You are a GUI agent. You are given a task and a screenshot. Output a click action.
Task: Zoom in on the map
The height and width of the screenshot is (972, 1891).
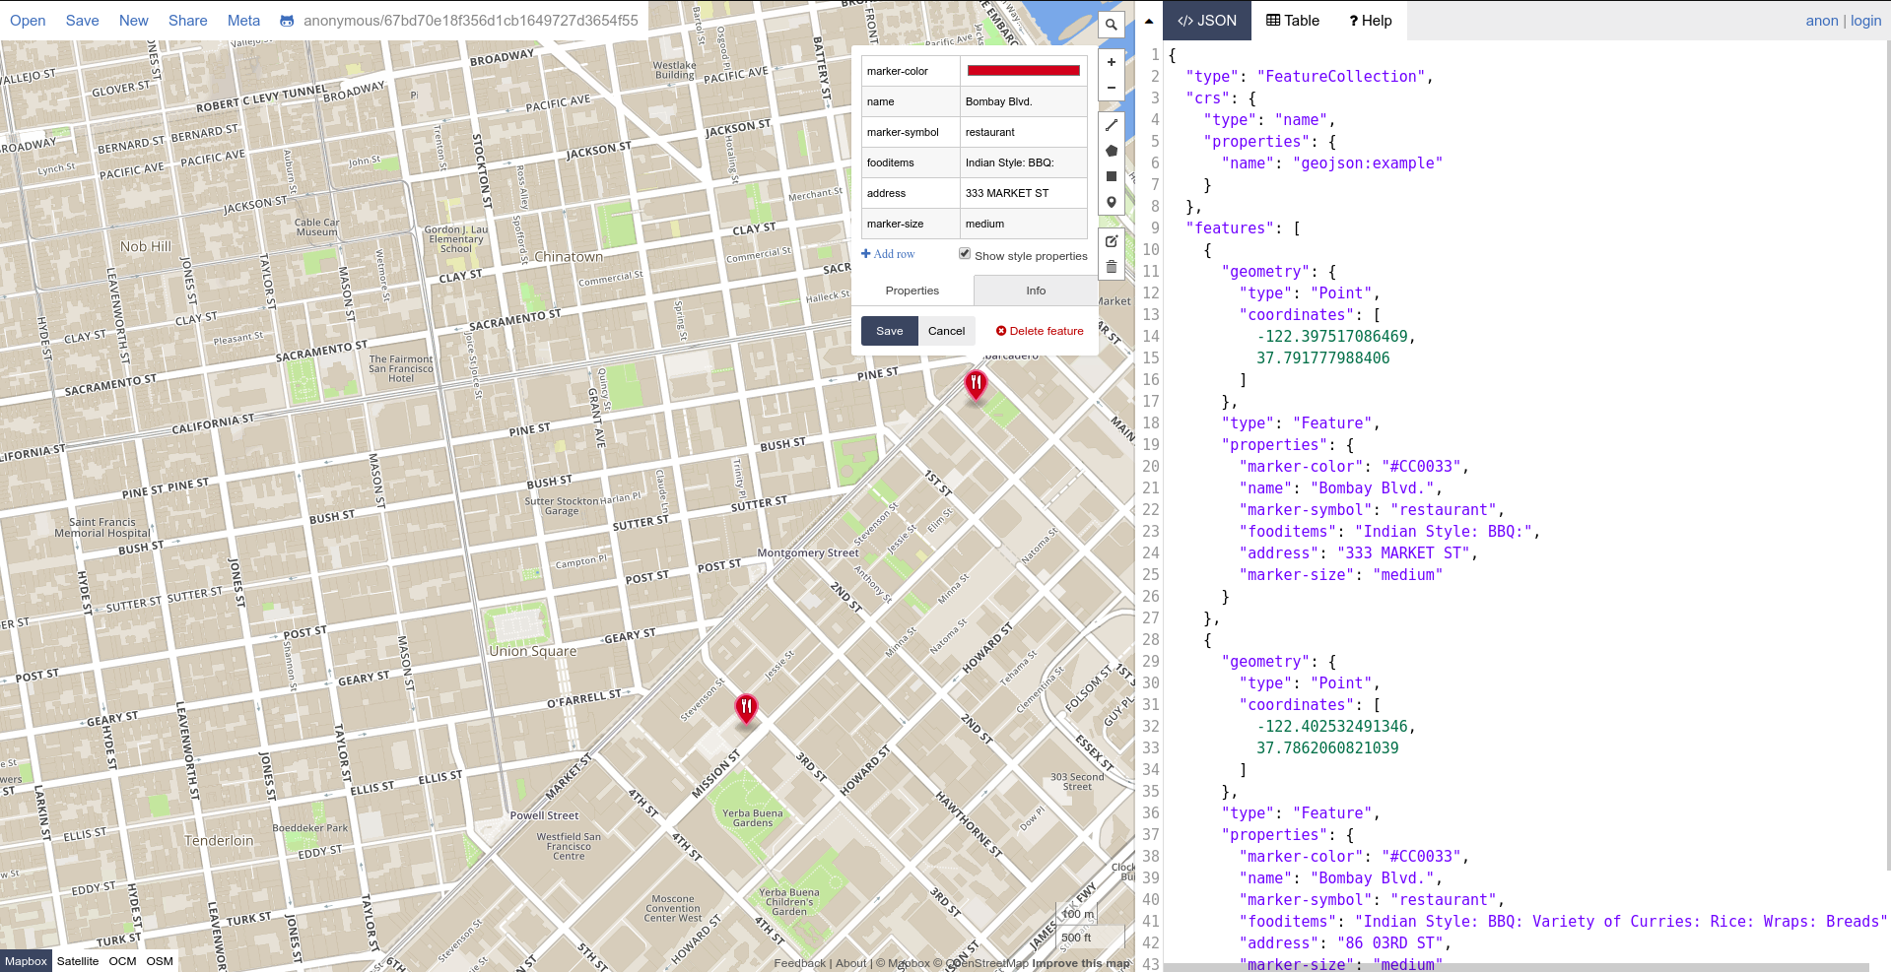click(1111, 61)
